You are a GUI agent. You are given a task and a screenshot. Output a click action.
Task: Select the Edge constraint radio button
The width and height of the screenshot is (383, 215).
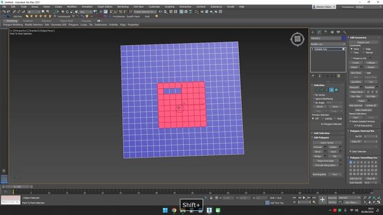pyautogui.click(x=364, y=49)
